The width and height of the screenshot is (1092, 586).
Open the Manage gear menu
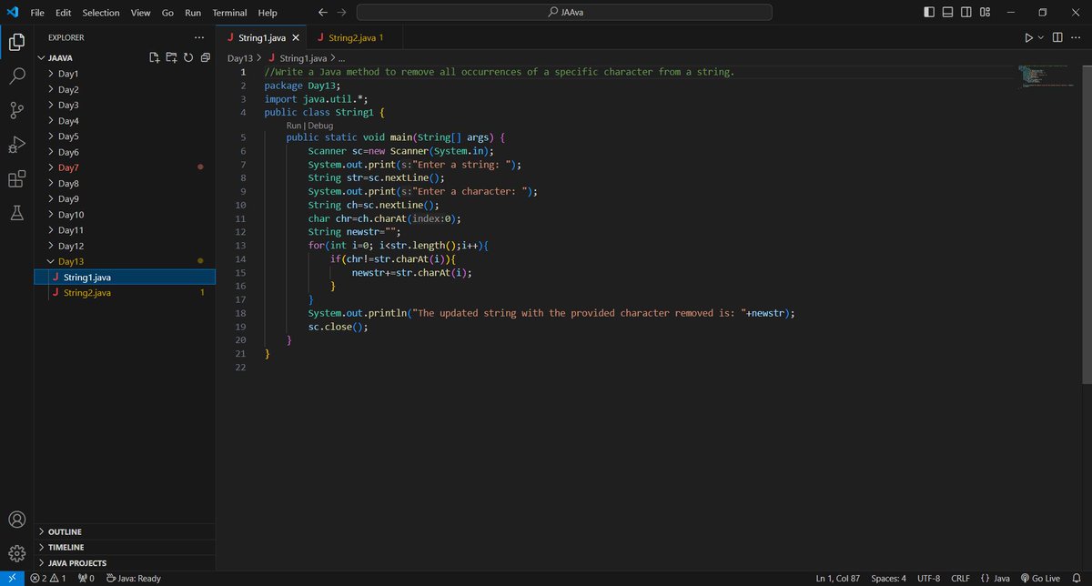(16, 552)
